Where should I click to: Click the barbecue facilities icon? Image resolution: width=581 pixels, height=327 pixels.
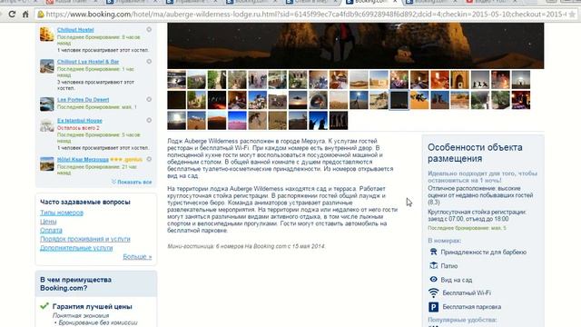tap(433, 252)
